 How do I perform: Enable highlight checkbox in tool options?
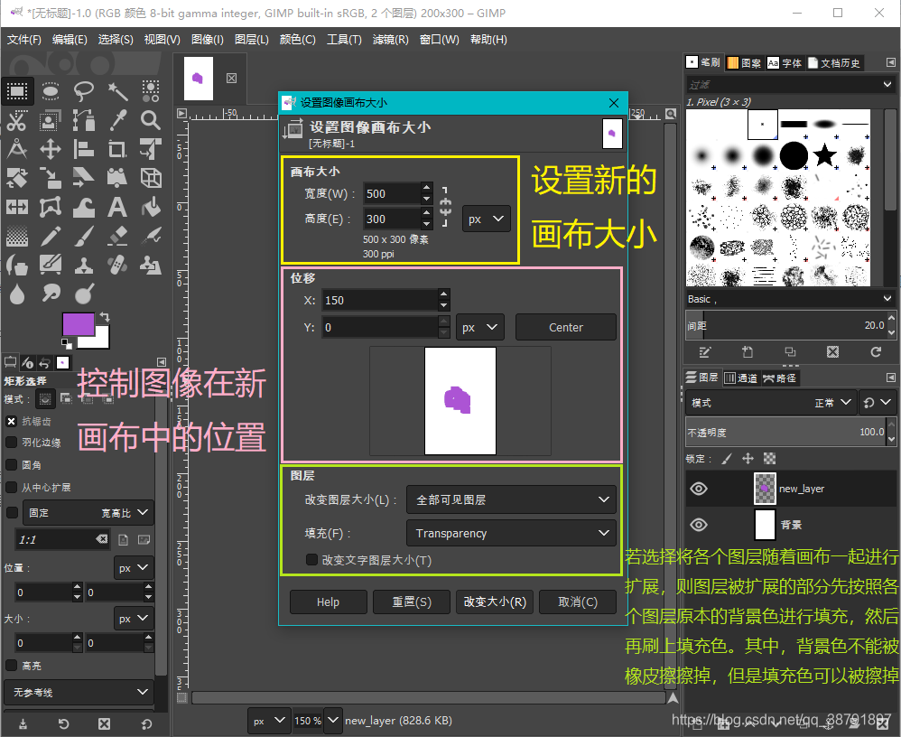pyautogui.click(x=11, y=665)
